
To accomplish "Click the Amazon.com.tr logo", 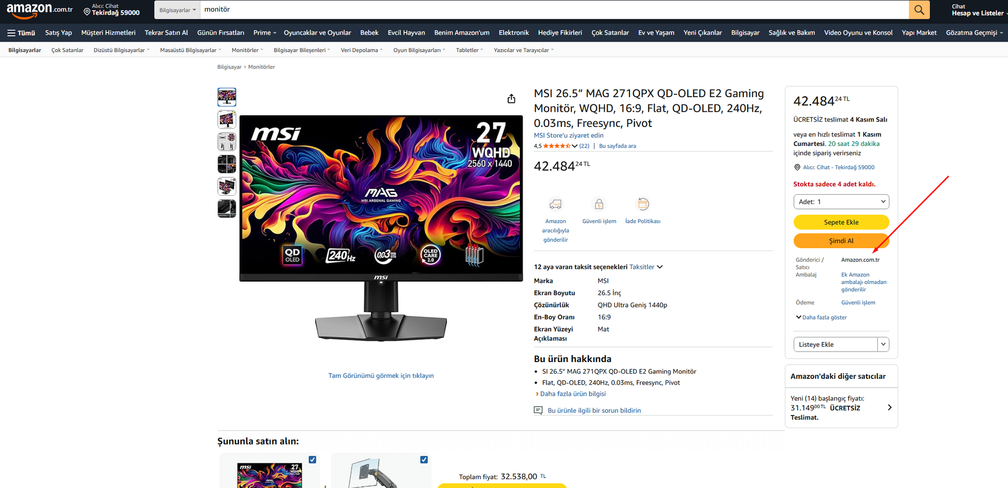I will [x=39, y=9].
